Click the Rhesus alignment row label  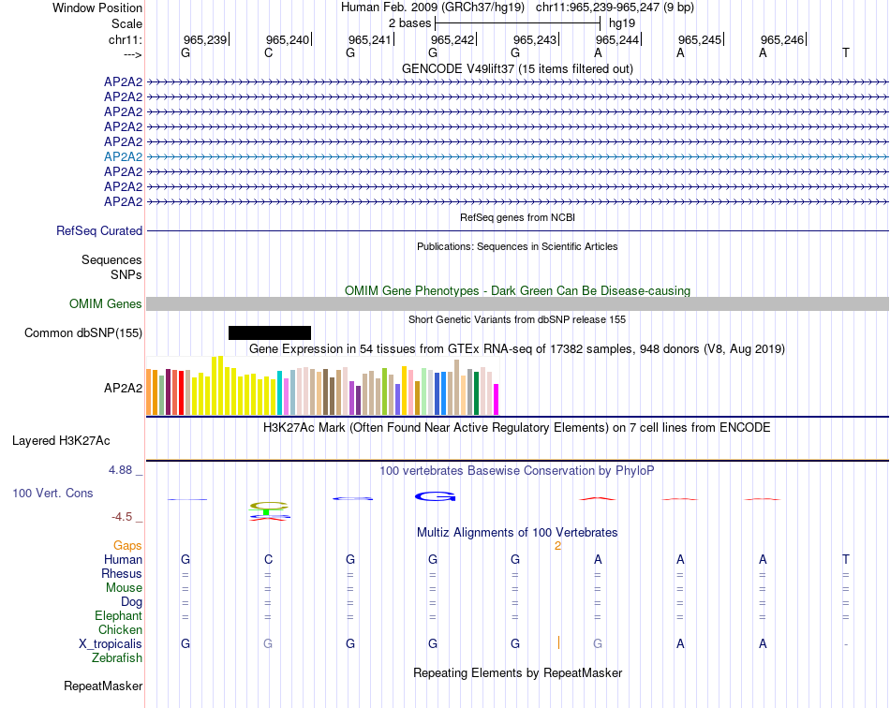coord(122,574)
